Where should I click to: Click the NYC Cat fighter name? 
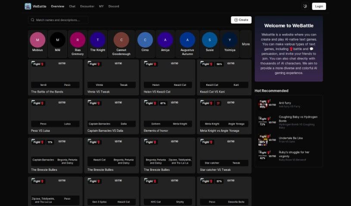coord(156,202)
